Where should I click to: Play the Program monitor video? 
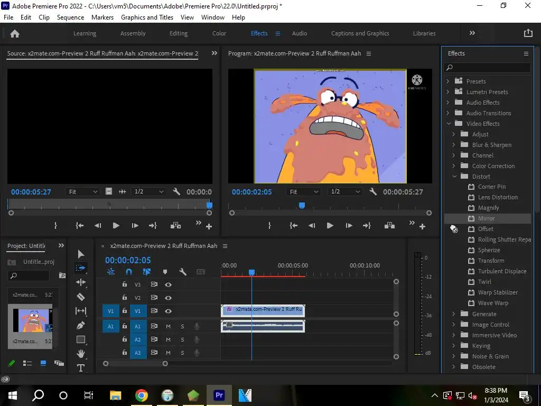pyautogui.click(x=330, y=226)
